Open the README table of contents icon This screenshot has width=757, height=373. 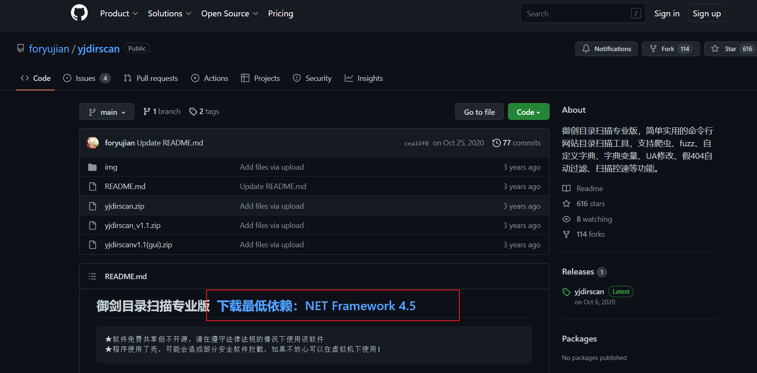(x=92, y=276)
